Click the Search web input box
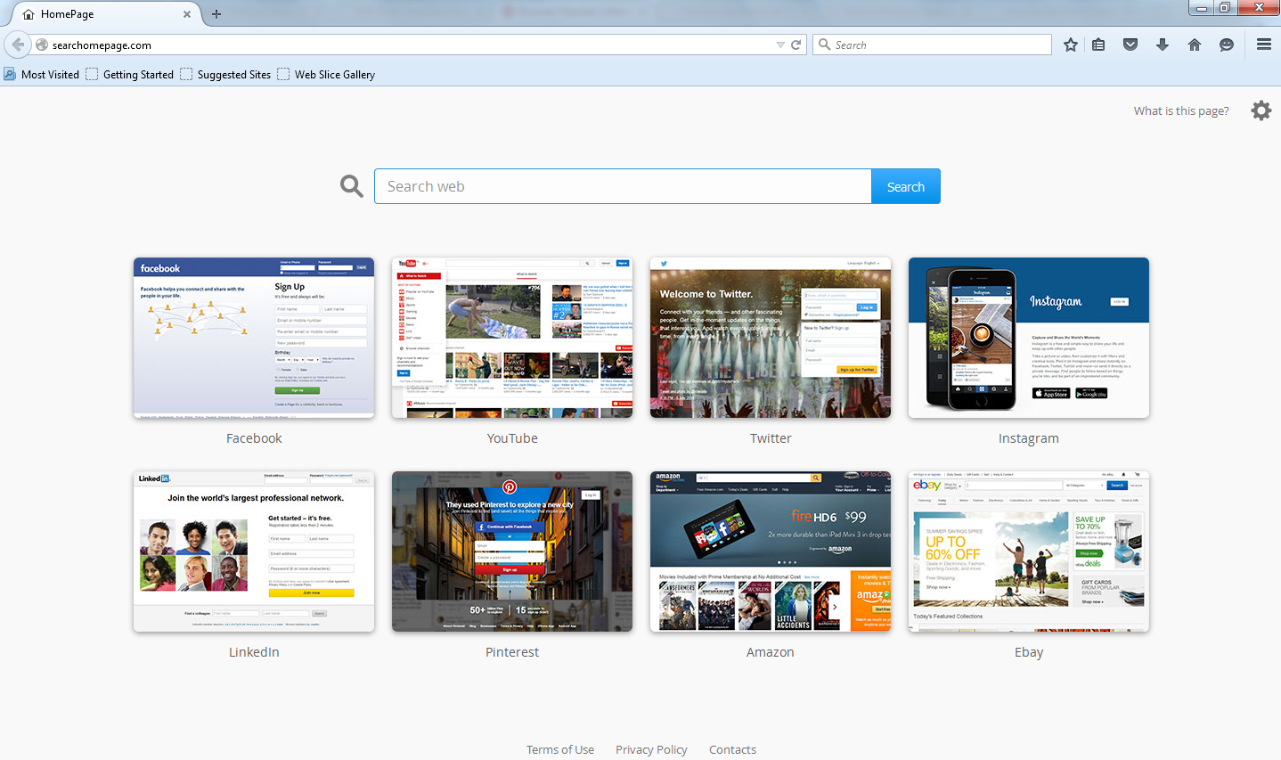1281x760 pixels. point(623,186)
